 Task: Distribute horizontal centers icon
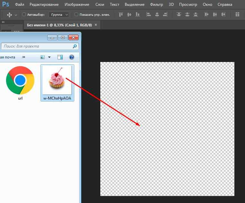pos(215,14)
